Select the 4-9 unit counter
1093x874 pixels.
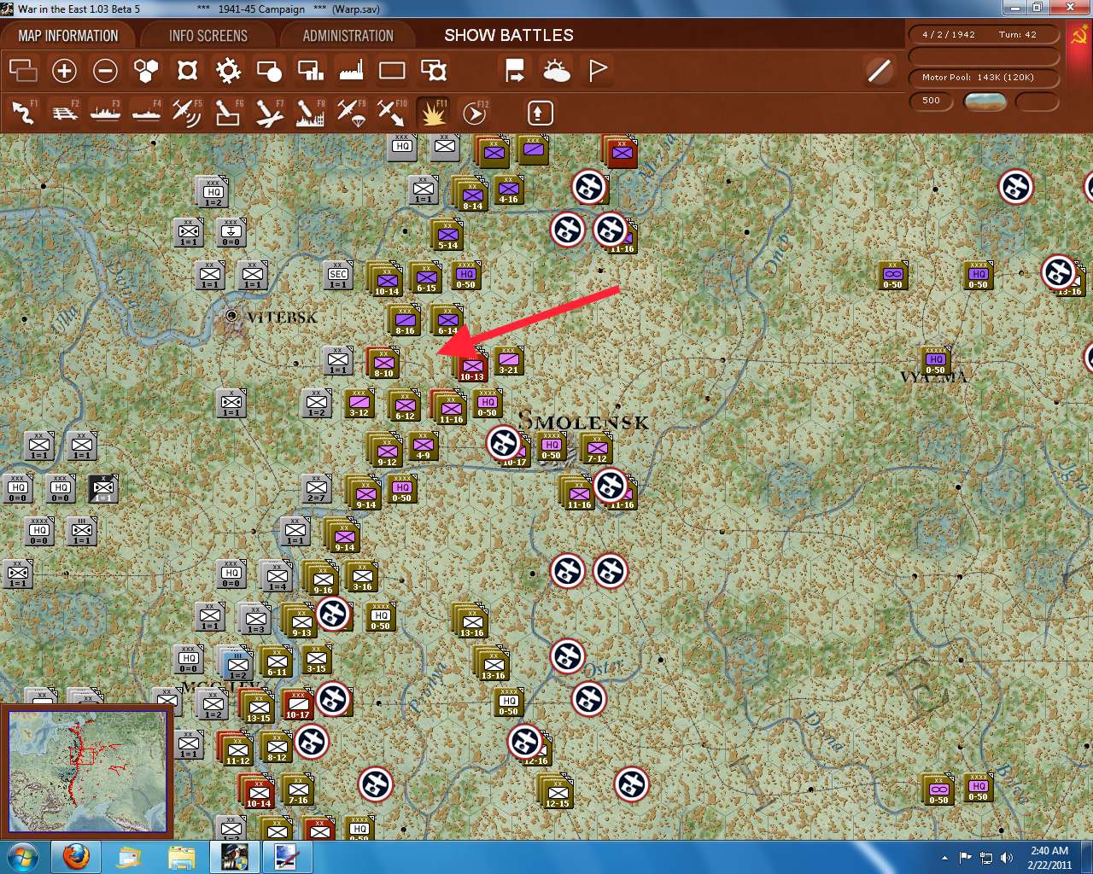click(x=424, y=446)
